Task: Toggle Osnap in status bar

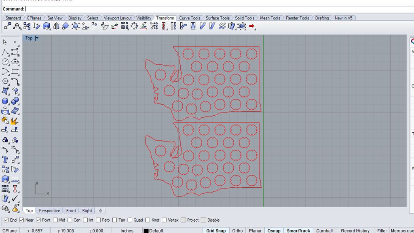Action: [274, 231]
